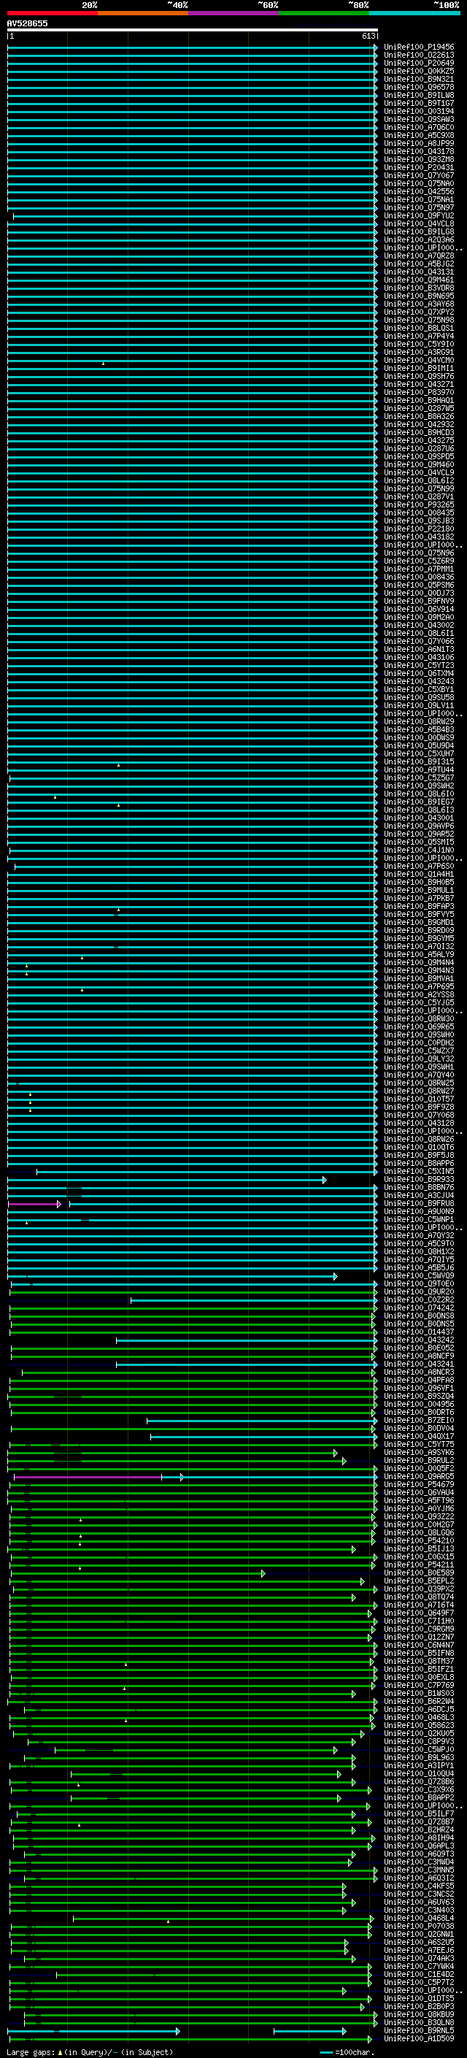Select label UniRef100_A7P4Y4
This screenshot has height=2058, width=467.
click(418, 337)
